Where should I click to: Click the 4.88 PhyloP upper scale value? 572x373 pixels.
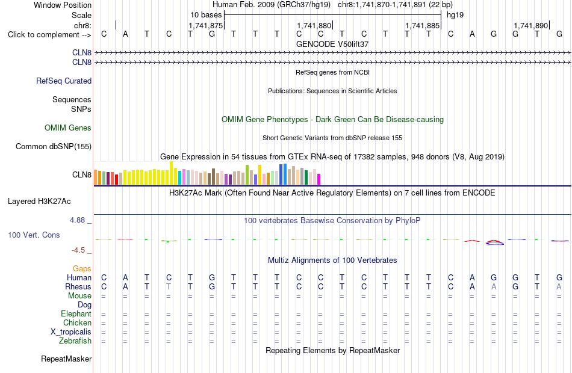[x=77, y=220]
